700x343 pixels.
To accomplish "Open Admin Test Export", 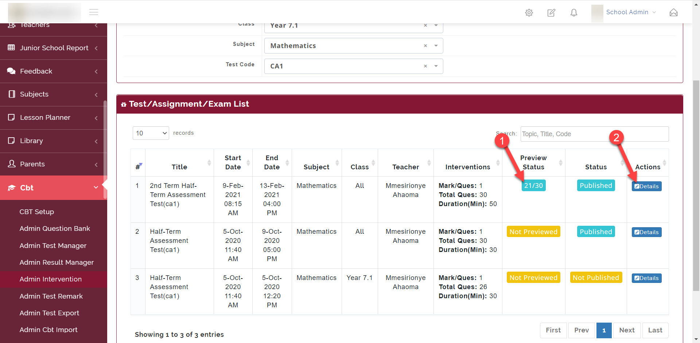I will point(49,313).
